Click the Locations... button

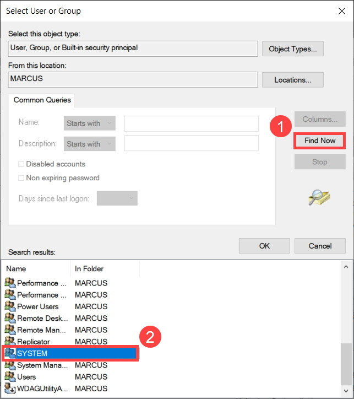[x=292, y=80]
